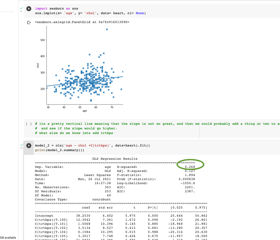The image size is (280, 240).
Task: Click the Intercept coefficient 38.2530
Action: point(83,216)
